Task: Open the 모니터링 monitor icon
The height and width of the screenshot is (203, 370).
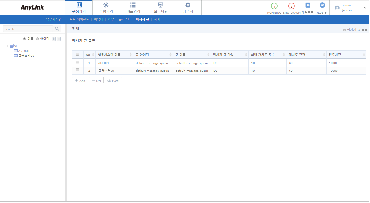Action: click(161, 5)
